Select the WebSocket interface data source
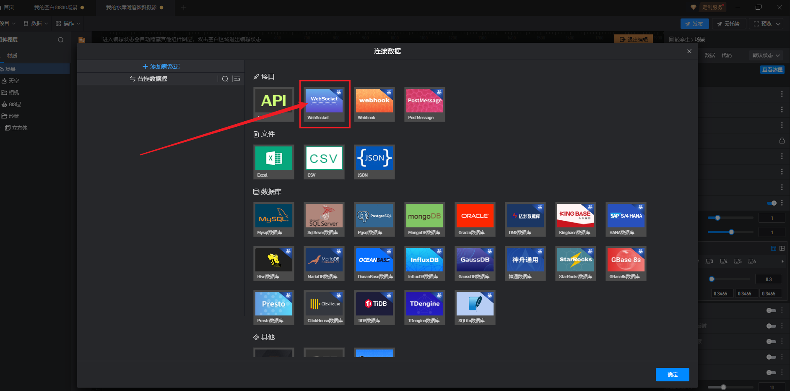790x391 pixels. [324, 104]
